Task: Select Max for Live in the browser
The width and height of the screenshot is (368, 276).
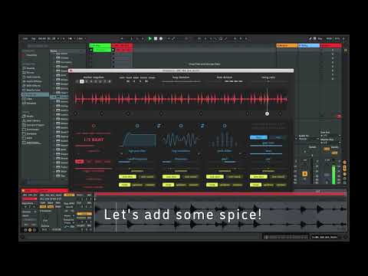Action: pos(32,90)
